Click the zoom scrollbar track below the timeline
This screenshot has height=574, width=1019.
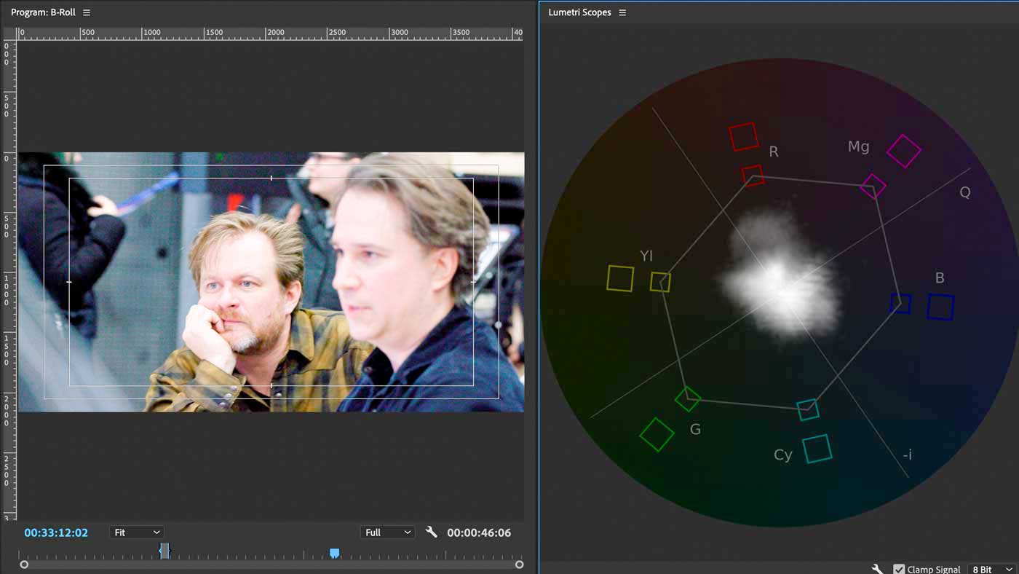pos(269,564)
